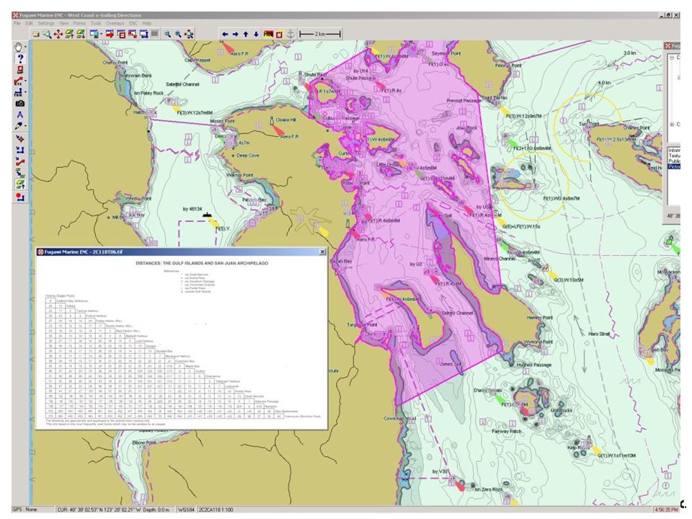Click the zoom-to-fit magnifier with arrows
The height and width of the screenshot is (519, 692).
pos(189,34)
